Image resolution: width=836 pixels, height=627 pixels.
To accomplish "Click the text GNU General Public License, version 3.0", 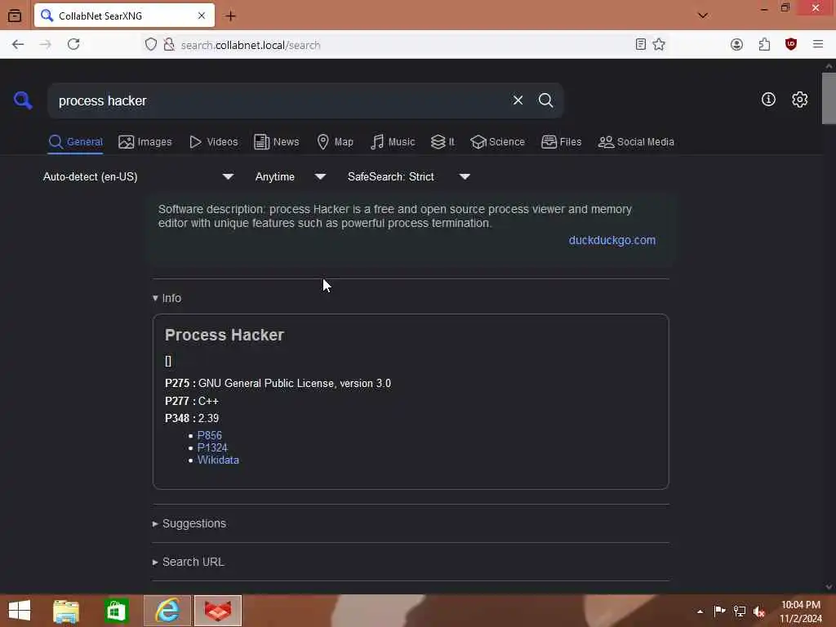I will point(294,384).
